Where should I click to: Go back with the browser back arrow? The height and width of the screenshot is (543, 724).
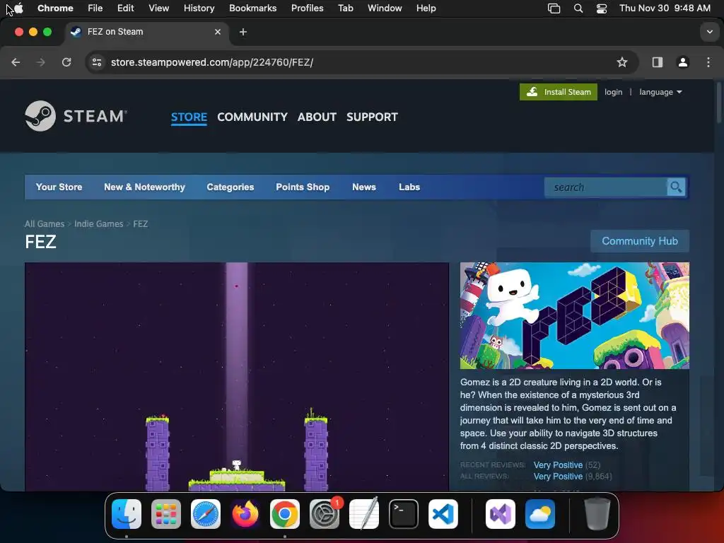[x=16, y=62]
